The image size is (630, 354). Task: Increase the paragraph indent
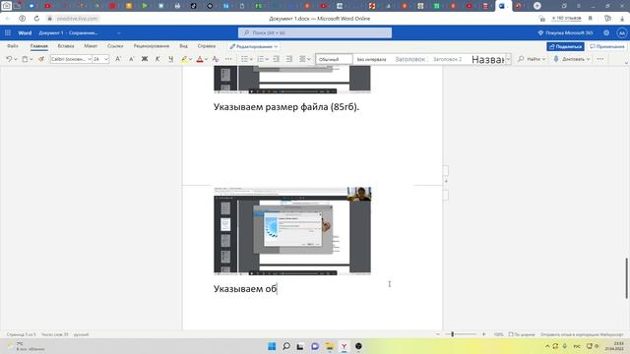288,59
